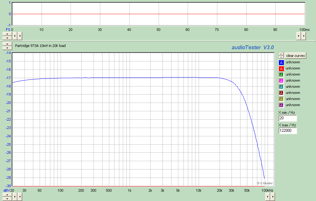
Task: Click the 100kHz frequency axis label
Action: pyautogui.click(x=267, y=190)
